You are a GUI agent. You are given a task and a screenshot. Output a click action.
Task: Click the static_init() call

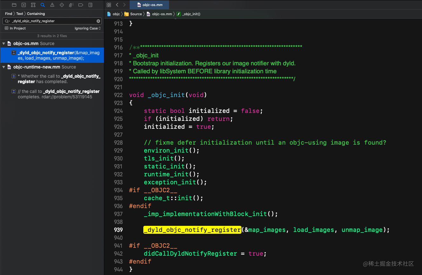[x=170, y=166]
